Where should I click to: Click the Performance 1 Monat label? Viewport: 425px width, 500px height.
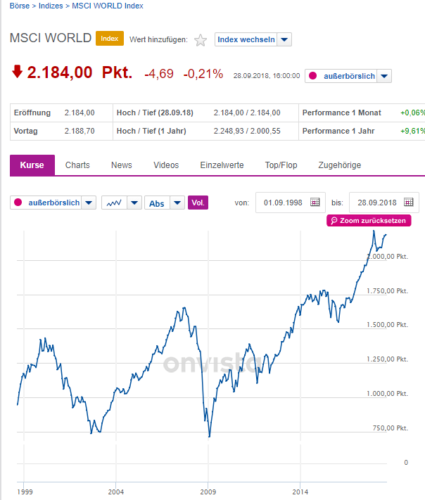(x=342, y=113)
